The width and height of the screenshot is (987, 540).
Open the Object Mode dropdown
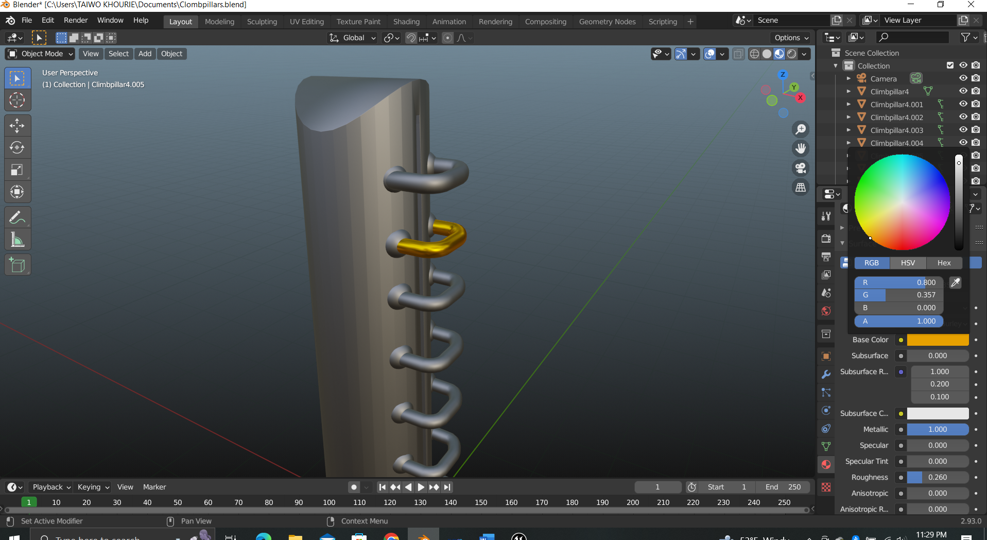pos(40,54)
